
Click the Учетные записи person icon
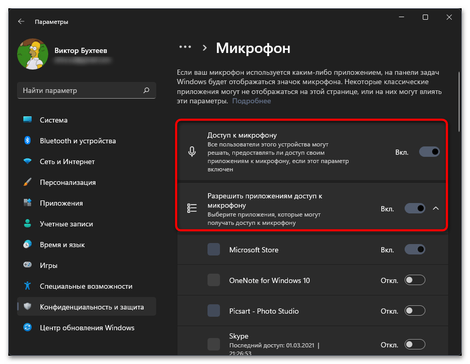pos(27,223)
